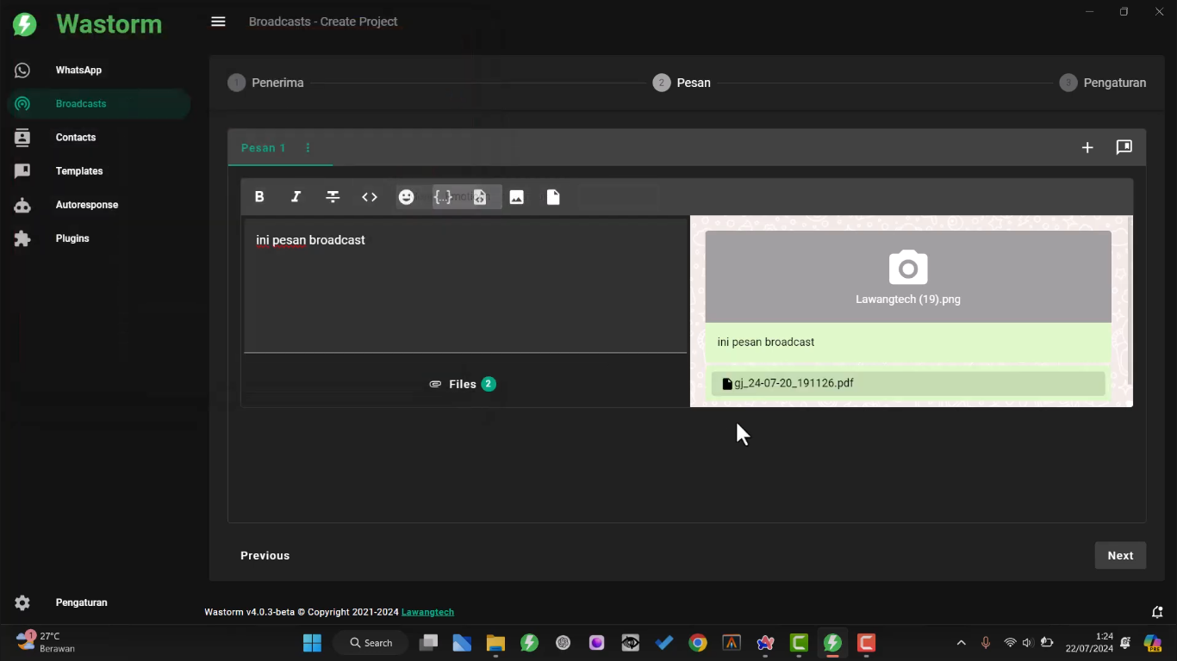Go to Broadcasts in sidebar
The image size is (1177, 661).
point(98,104)
